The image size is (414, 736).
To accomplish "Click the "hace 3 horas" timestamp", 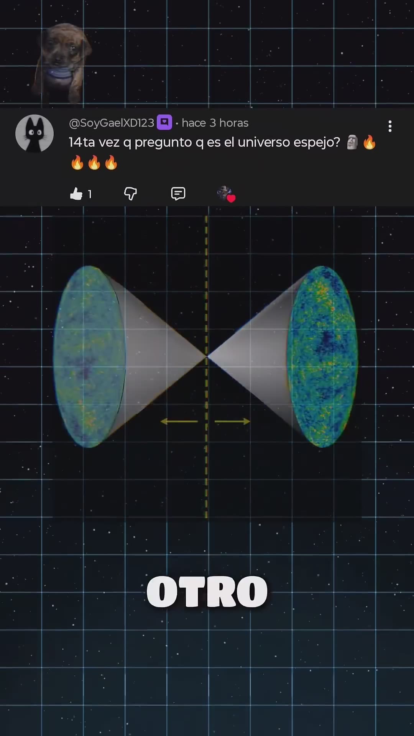I will [215, 123].
